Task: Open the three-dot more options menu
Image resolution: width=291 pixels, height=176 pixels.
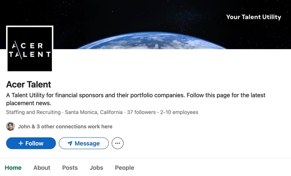Action: (x=117, y=143)
